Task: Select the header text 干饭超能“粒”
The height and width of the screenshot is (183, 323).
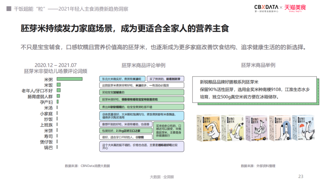Action: coord(29,9)
